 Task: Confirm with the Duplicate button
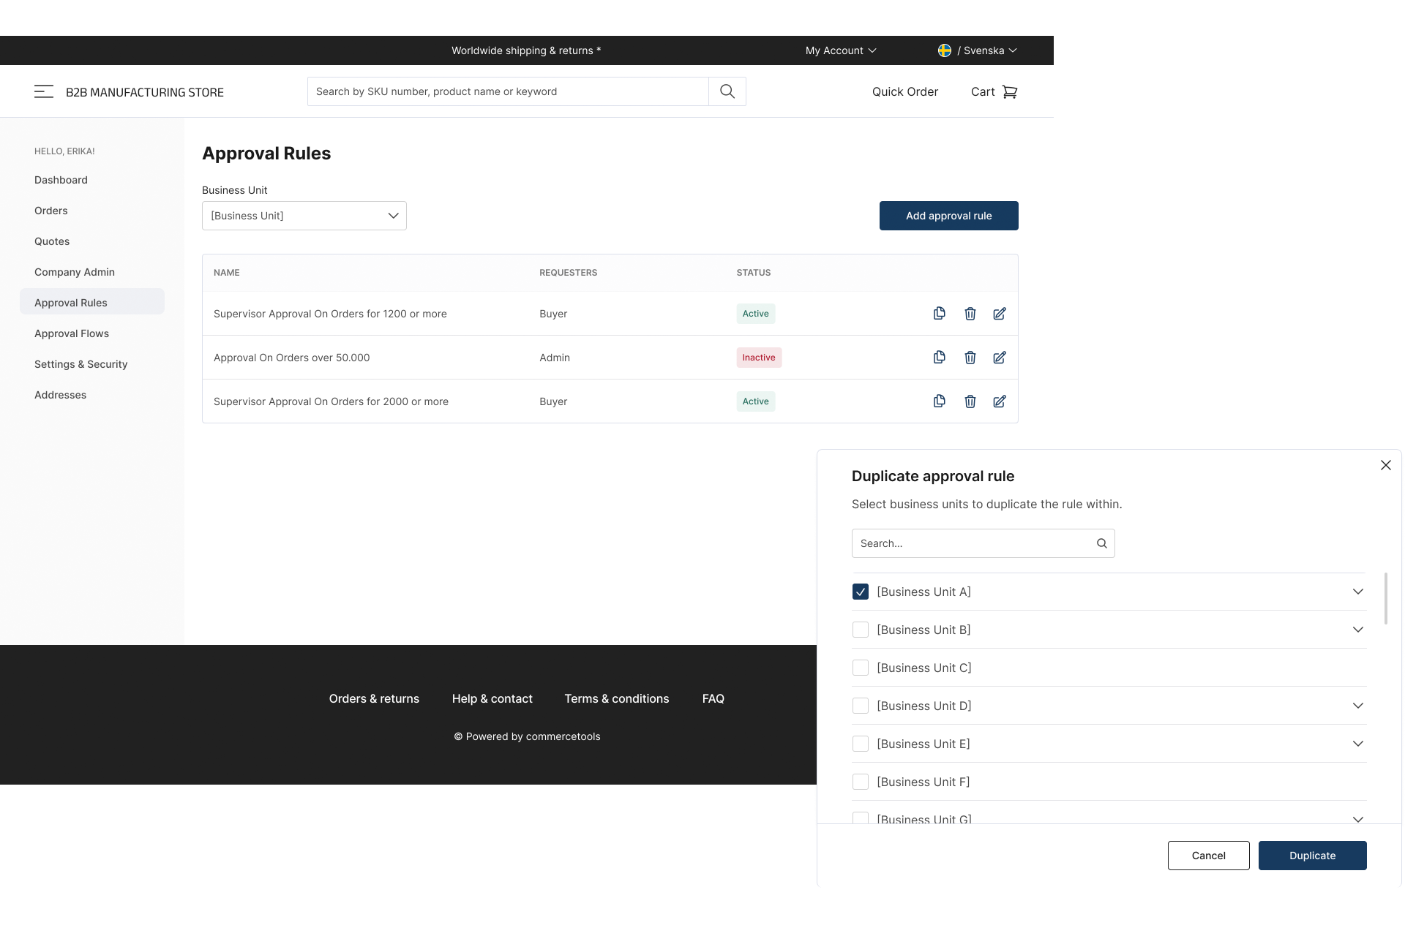[1313, 856]
